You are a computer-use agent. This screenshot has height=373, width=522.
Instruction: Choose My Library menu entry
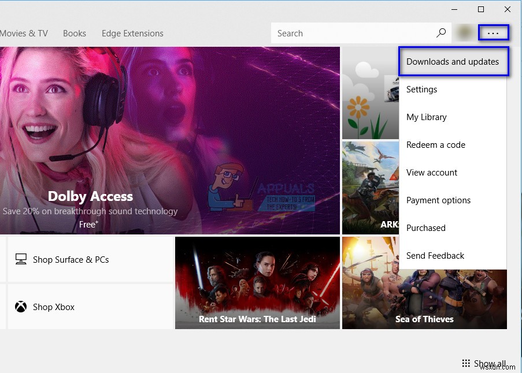[x=453, y=117]
